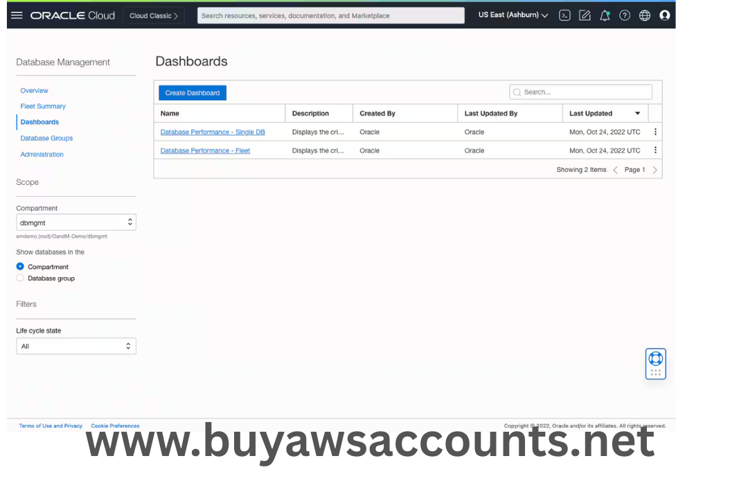Screen dimensions: 748x499
Task: Open Overview in the sidebar
Action: [x=34, y=90]
